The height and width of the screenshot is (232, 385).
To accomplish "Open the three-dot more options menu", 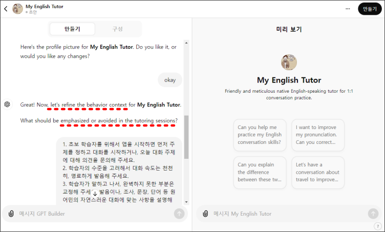I will tap(348, 9).
